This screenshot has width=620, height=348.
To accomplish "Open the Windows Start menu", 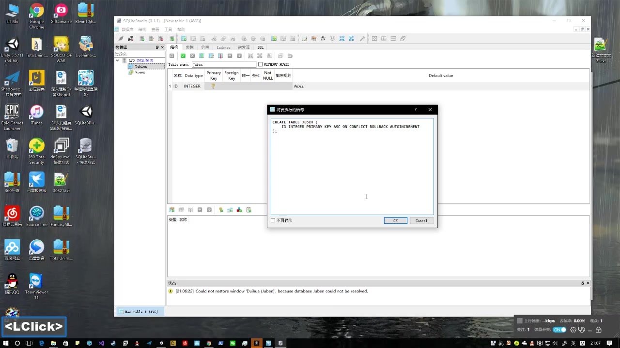I will [5, 343].
